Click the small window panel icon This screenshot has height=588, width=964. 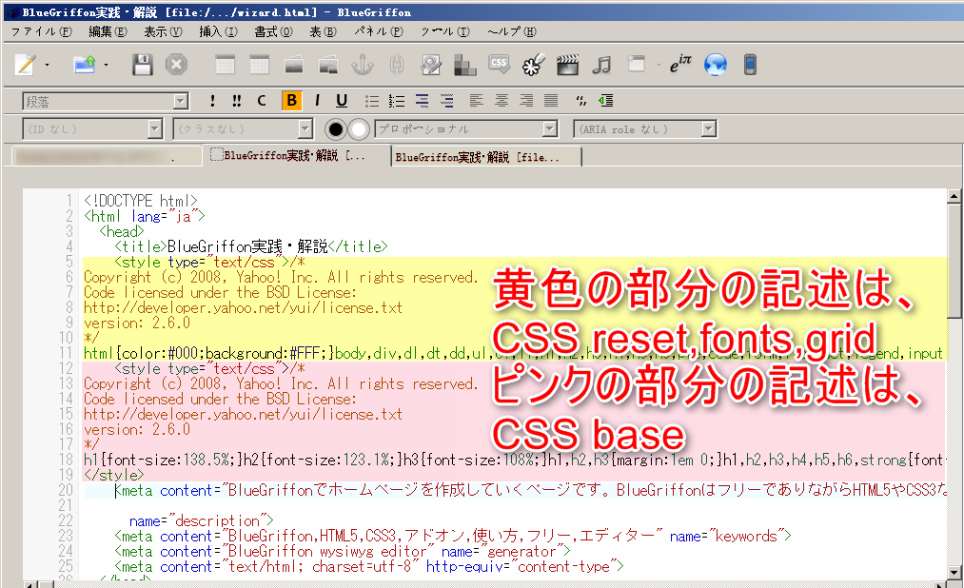pos(637,64)
